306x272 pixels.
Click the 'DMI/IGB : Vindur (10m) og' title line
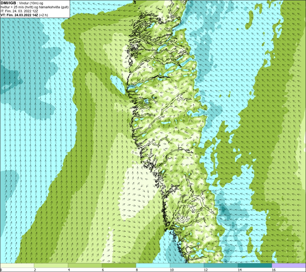tap(22, 3)
